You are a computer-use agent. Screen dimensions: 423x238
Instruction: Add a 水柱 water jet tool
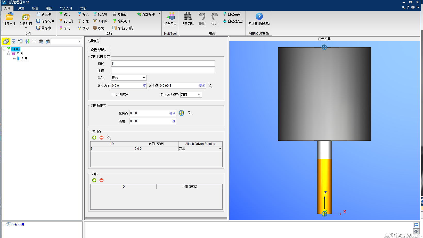click(x=83, y=21)
